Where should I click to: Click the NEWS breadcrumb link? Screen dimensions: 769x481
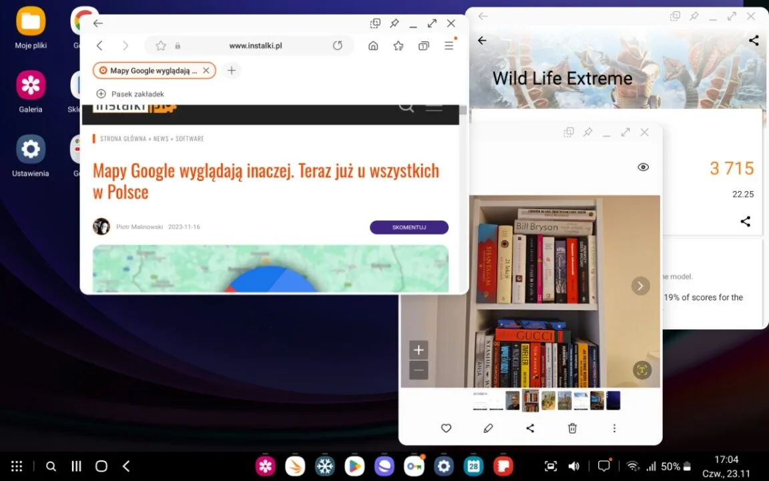(161, 138)
